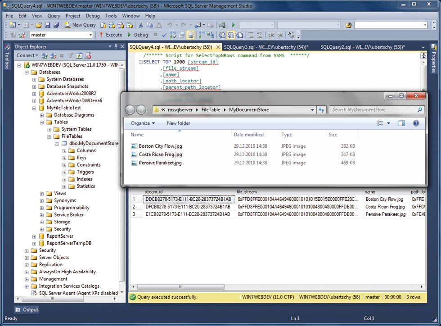
Task: Click the Object Explorer filter funnel icon
Action: tap(71, 55)
